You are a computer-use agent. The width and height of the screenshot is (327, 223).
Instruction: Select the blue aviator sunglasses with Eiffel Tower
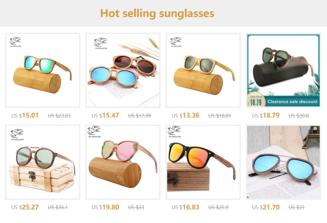pos(283,162)
